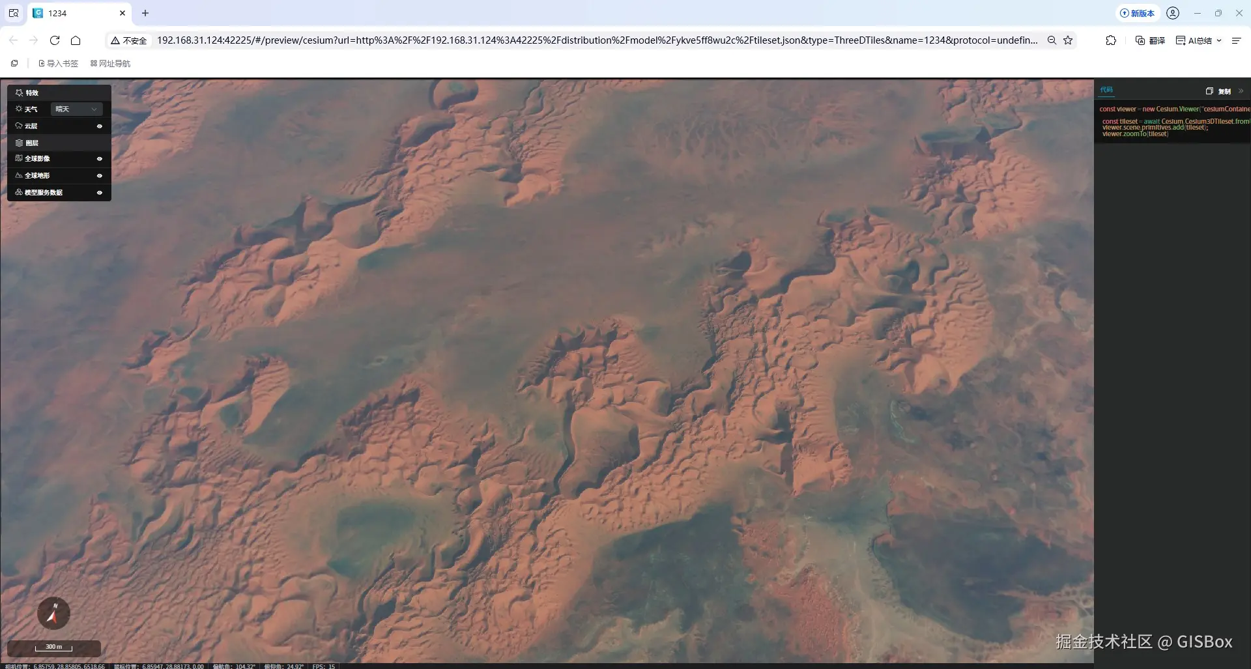Expand the AI总结 dropdown in the toolbar
Screen dimensions: 1251x669
pyautogui.click(x=1219, y=40)
